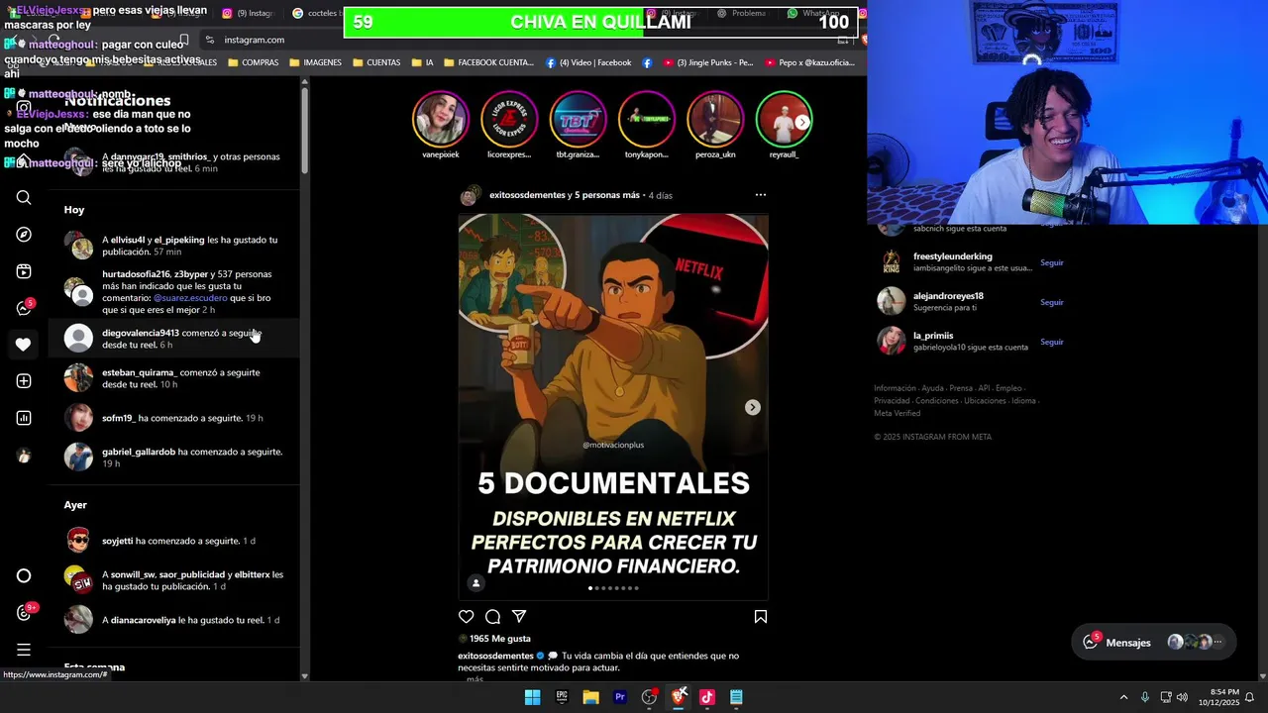Viewport: 1268px width, 713px height.
Task: Open the hamburger More menu in sidebar
Action: 24,650
